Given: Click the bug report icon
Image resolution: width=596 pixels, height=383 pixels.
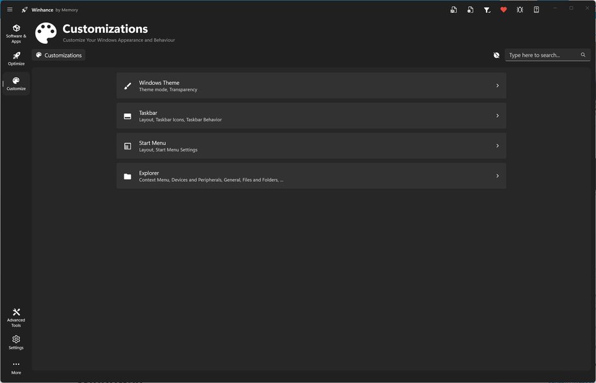Looking at the screenshot, I should [520, 10].
